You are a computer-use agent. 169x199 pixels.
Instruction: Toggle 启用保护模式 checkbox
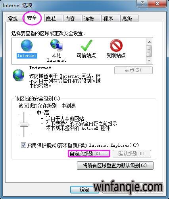(x=23, y=145)
